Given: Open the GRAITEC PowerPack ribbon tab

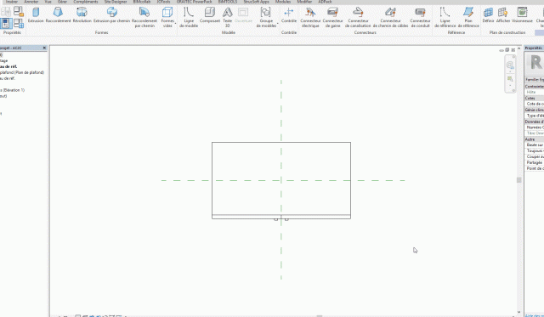Looking at the screenshot, I should tap(194, 2).
